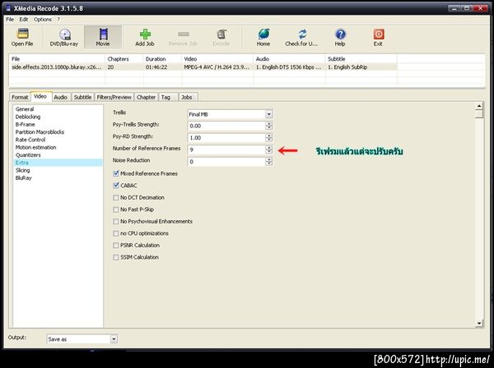Switch to the Jobs tab
This screenshot has height=368, width=494.
187,97
